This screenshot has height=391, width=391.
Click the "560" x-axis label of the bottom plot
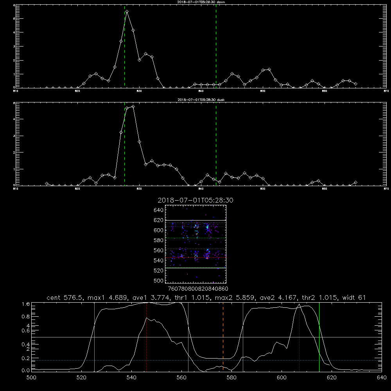pos(181,377)
